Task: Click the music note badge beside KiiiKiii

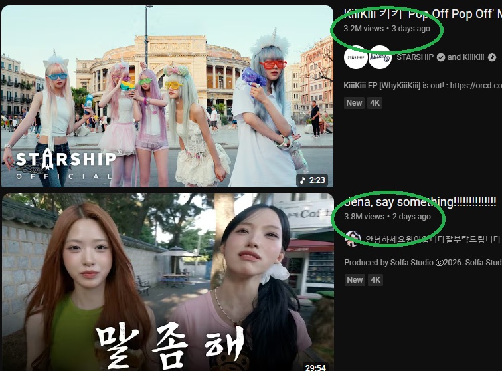Action: point(492,57)
